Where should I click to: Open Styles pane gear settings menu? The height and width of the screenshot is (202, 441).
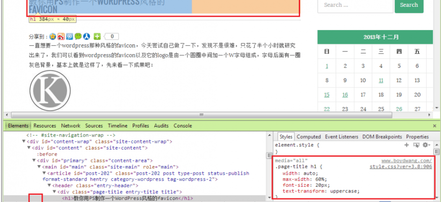click(425, 144)
